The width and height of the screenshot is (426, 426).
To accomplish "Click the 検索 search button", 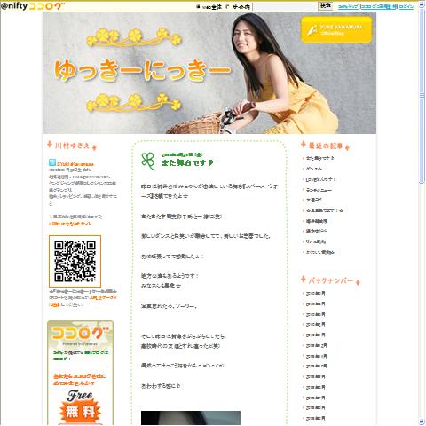I will point(325,6).
